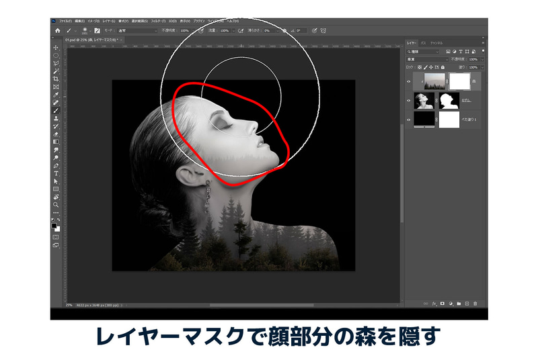Image resolution: width=538 pixels, height=358 pixels.
Task: Toggle visibility of the べた塗り1 layer
Action: click(409, 120)
